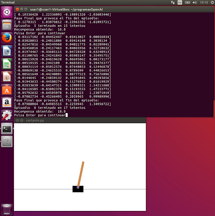Open System Settings from launcher
The width and height of the screenshot is (215, 216).
click(x=7, y=115)
